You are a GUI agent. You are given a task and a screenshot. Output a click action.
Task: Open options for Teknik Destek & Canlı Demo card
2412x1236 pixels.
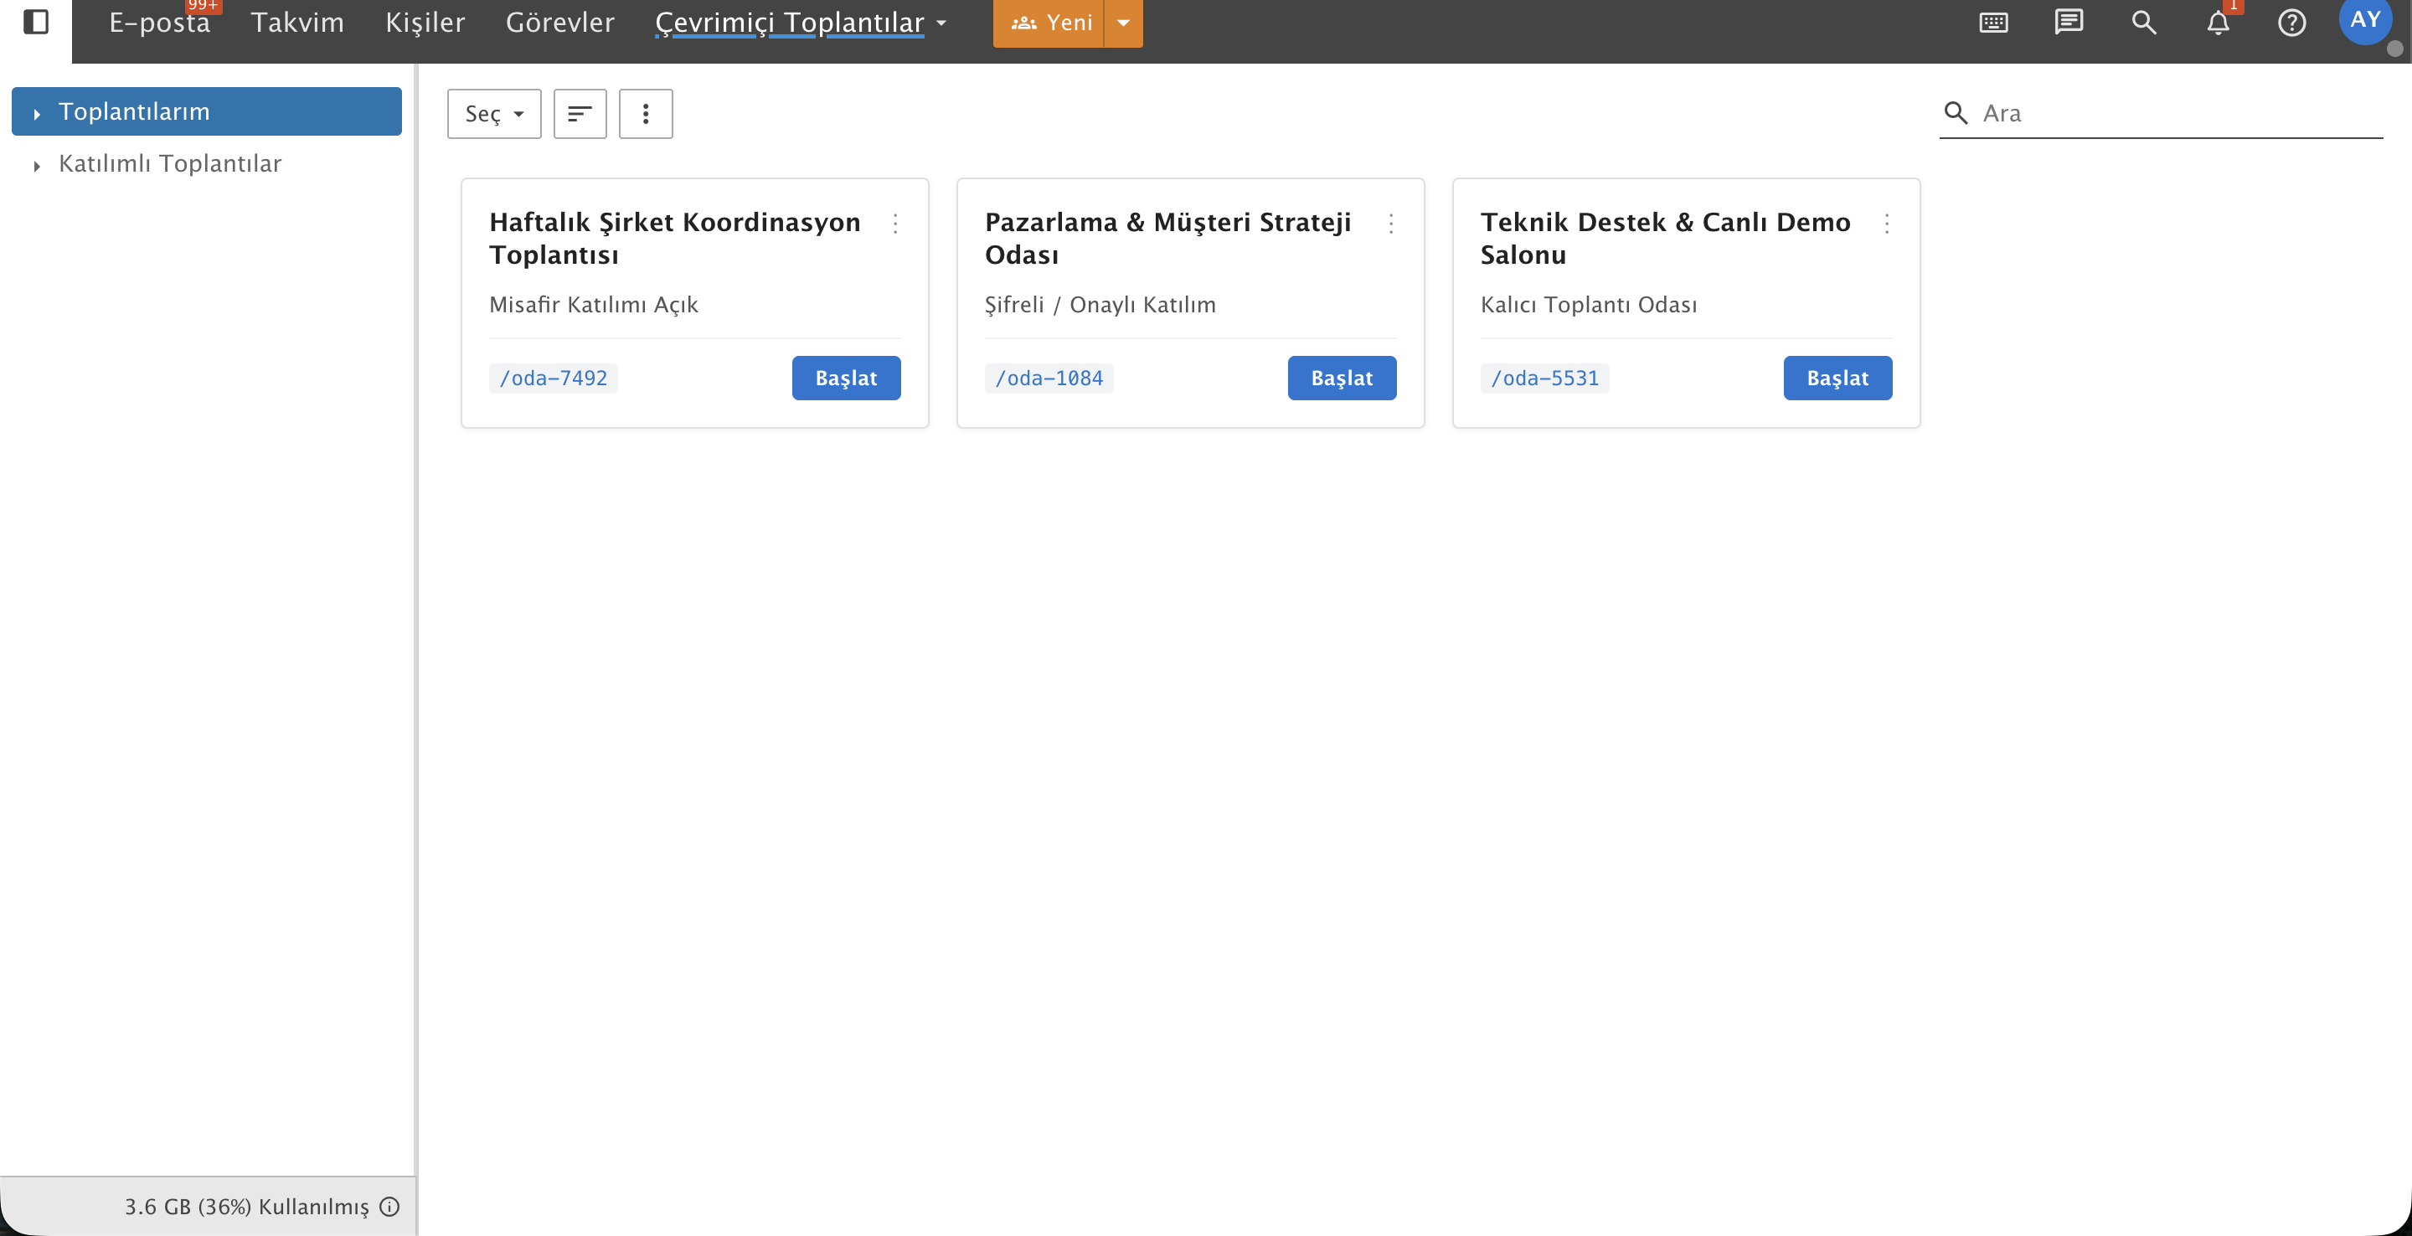(1886, 223)
